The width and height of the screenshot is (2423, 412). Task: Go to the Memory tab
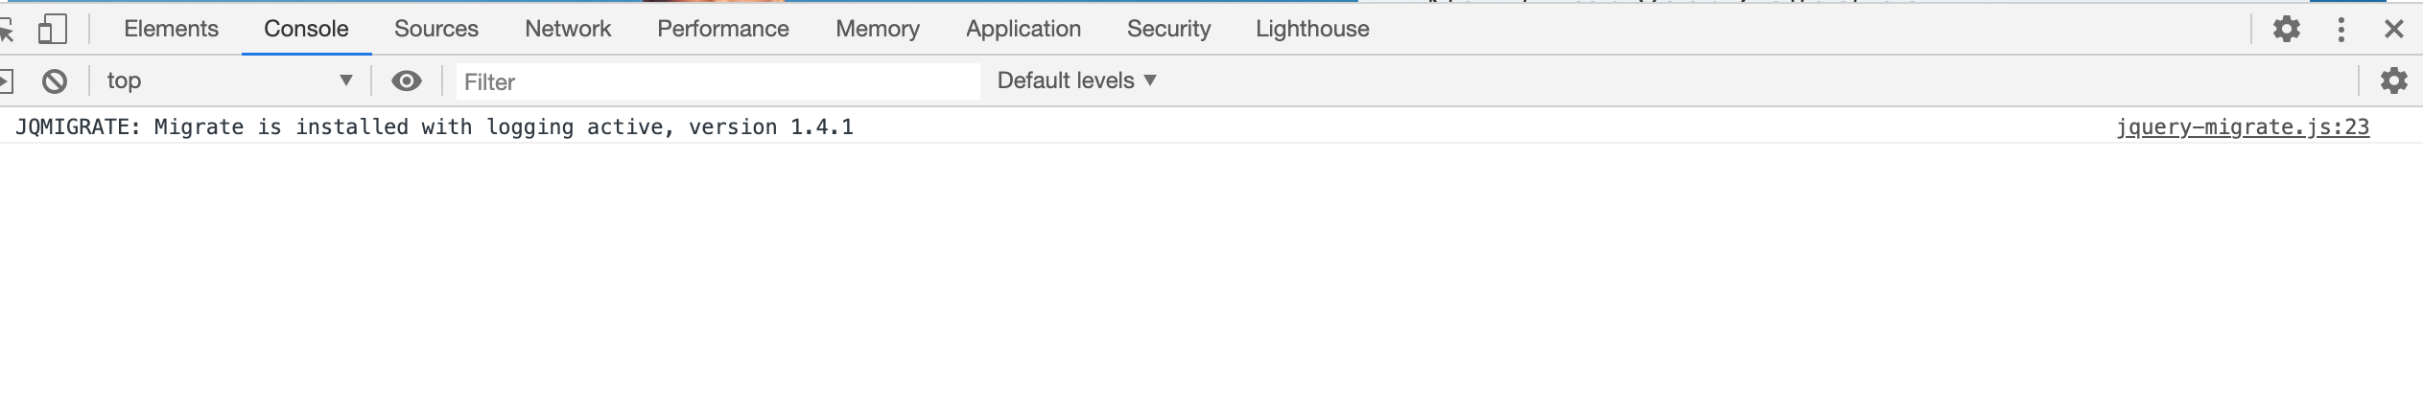point(878,30)
